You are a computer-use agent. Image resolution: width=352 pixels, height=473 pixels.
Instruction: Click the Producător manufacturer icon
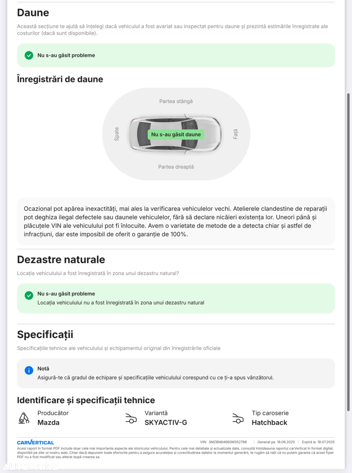pyautogui.click(x=24, y=418)
